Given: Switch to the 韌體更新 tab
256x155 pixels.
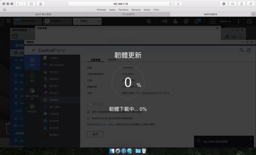Looking at the screenshot, I should click(x=112, y=60).
